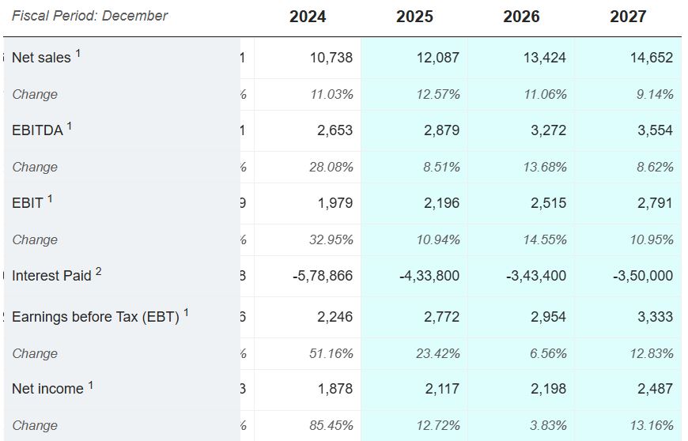688x441 pixels.
Task: Select the 2025 EBT value 2,772
Action: [x=441, y=317]
